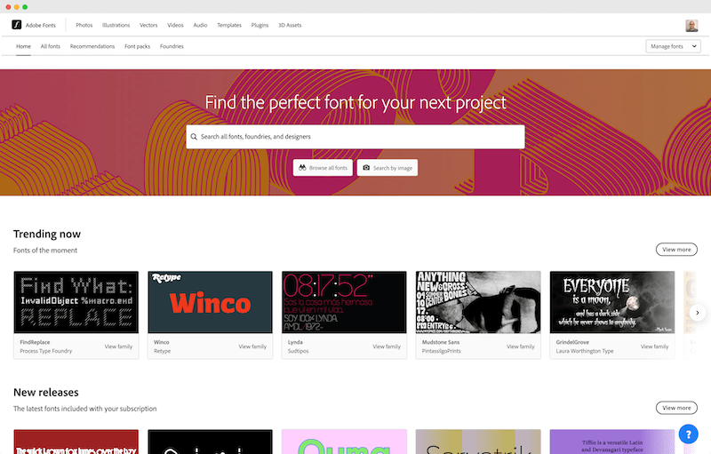
Task: Click the binoculars Browse all fonts button
Action: coord(323,168)
